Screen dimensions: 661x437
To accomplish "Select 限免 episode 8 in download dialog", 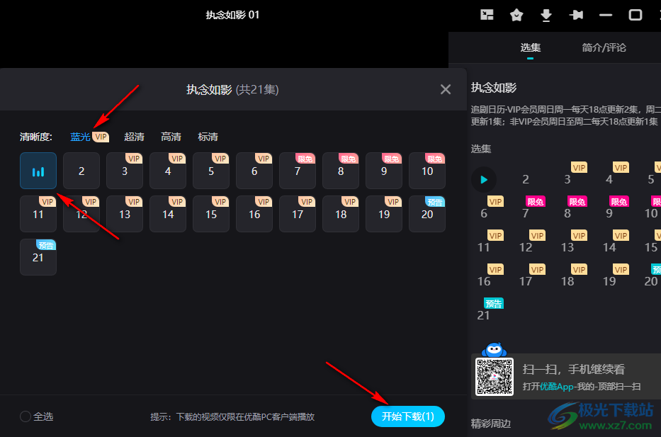I will pos(341,171).
